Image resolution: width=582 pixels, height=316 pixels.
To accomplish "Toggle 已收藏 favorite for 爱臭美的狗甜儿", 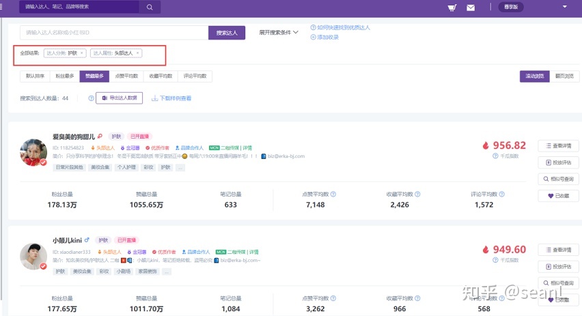I will click(x=559, y=196).
